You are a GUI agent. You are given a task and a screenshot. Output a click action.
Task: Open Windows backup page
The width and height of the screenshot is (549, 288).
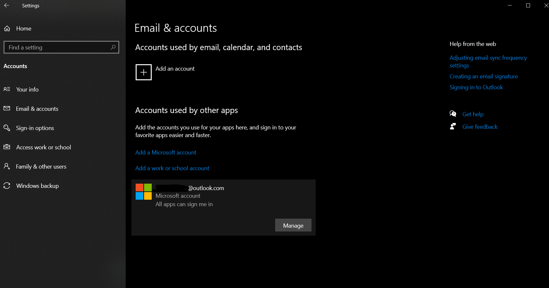38,186
